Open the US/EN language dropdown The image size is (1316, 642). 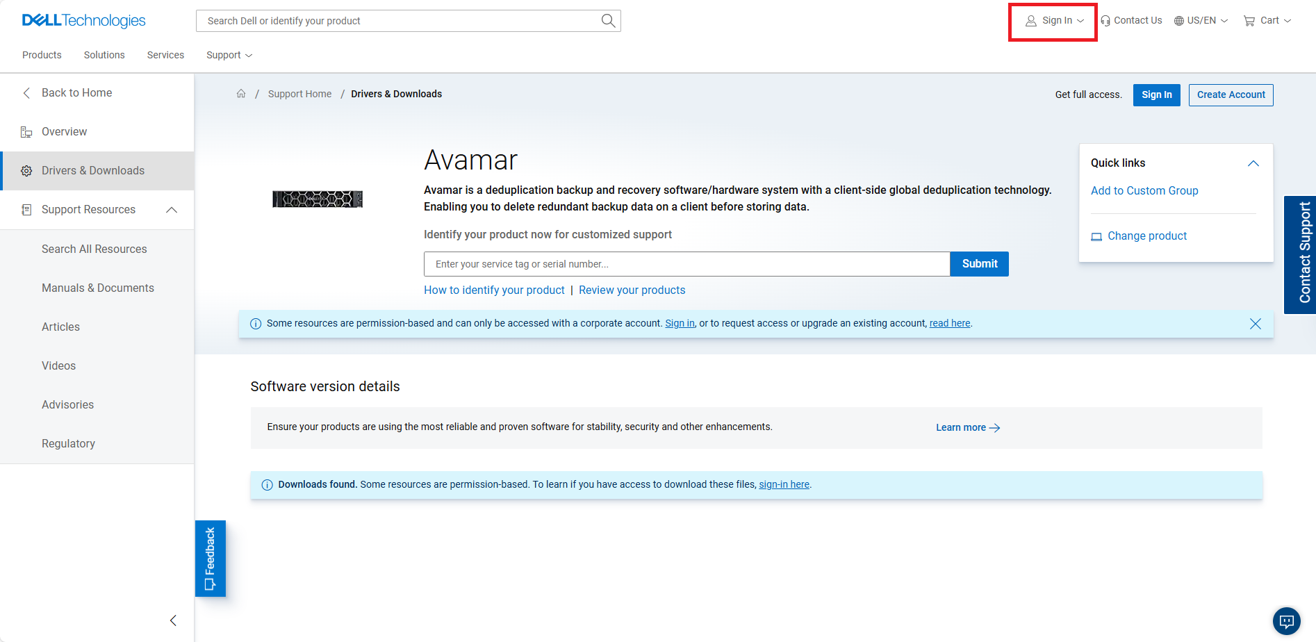pyautogui.click(x=1201, y=21)
